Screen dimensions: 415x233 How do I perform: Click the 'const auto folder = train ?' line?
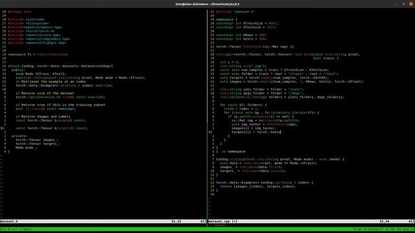(279, 74)
